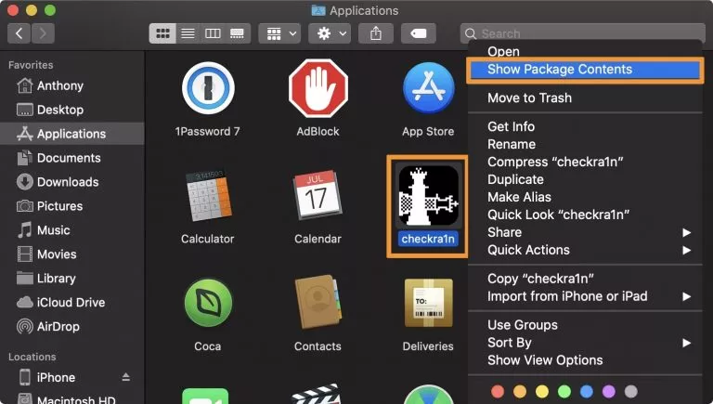This screenshot has height=404, width=713.
Task: Open the Action gear dropdown menu
Action: [331, 33]
